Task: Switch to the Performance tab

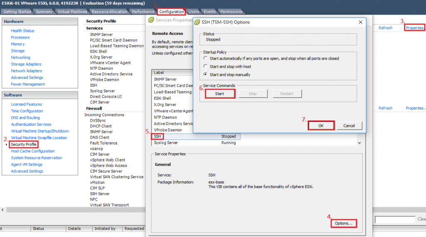Action: click(x=143, y=12)
